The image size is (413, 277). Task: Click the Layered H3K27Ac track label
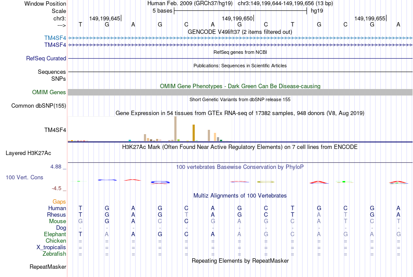pos(28,153)
